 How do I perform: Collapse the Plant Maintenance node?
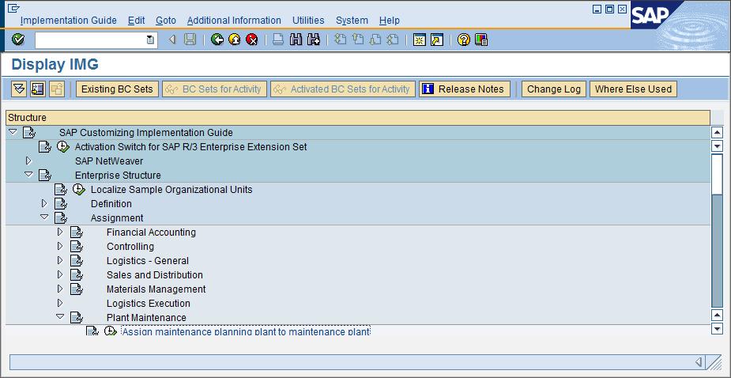coord(60,316)
